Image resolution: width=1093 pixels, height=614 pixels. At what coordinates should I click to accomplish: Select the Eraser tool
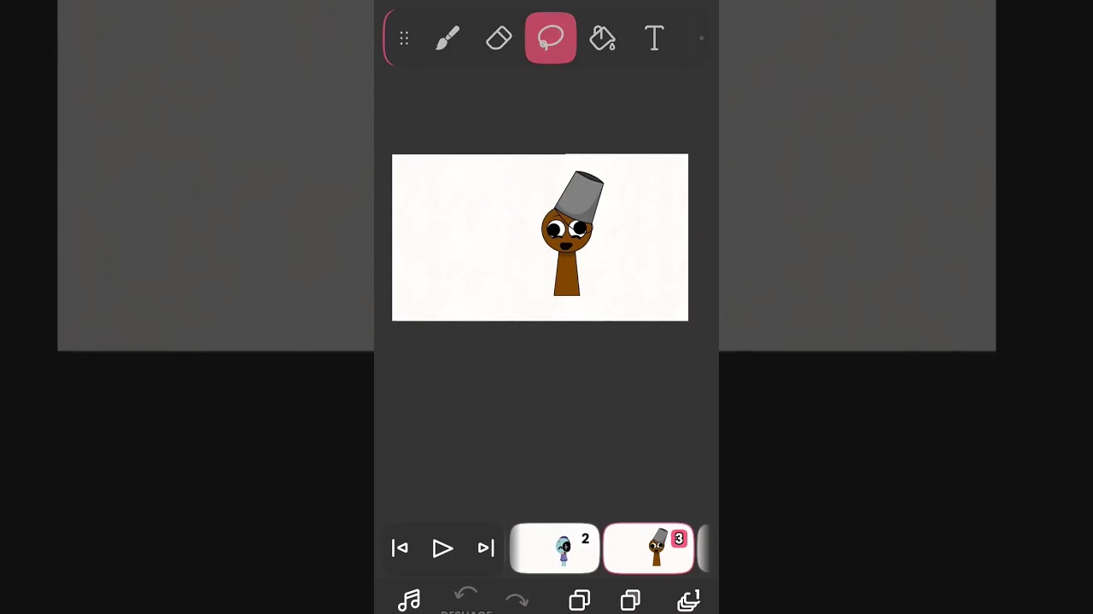499,38
